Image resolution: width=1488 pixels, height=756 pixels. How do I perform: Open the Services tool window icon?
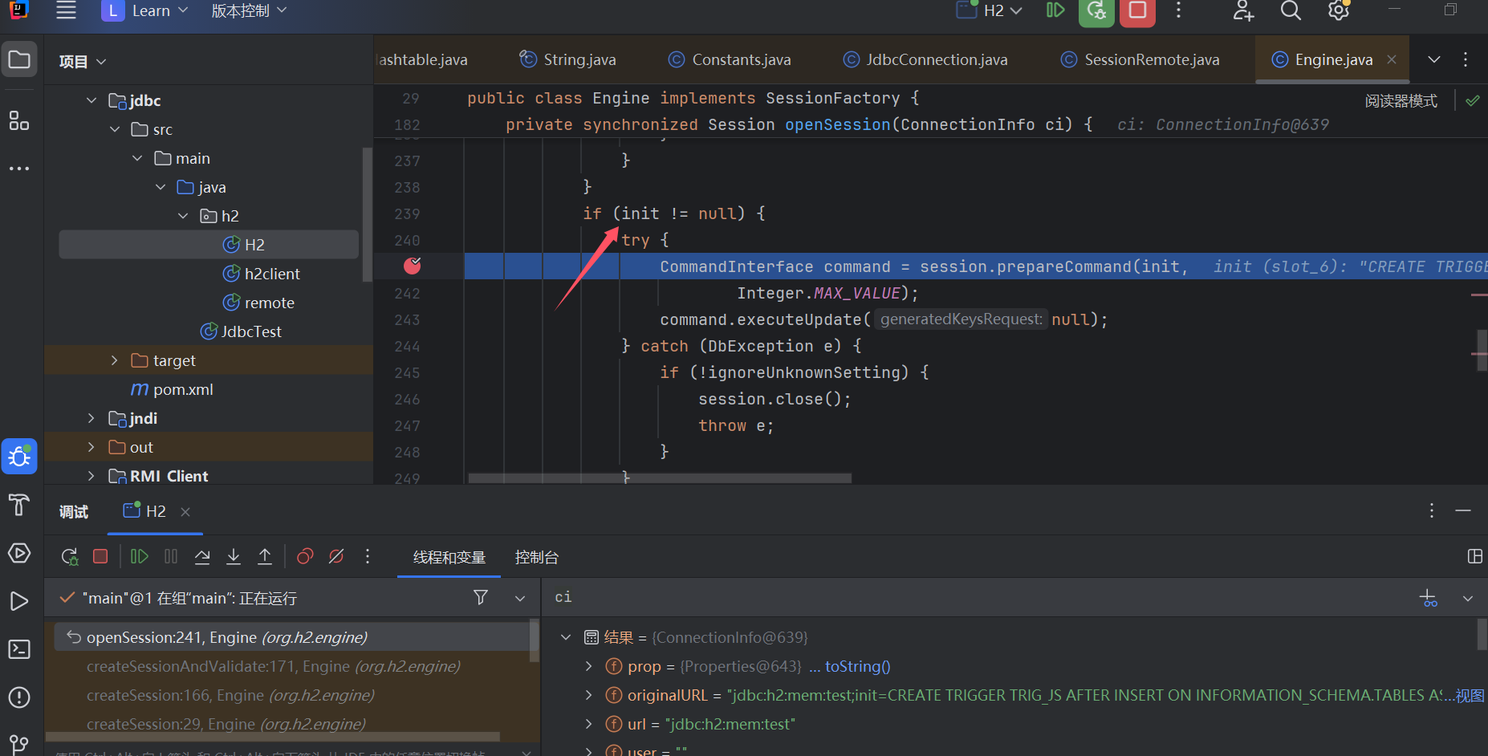click(19, 553)
